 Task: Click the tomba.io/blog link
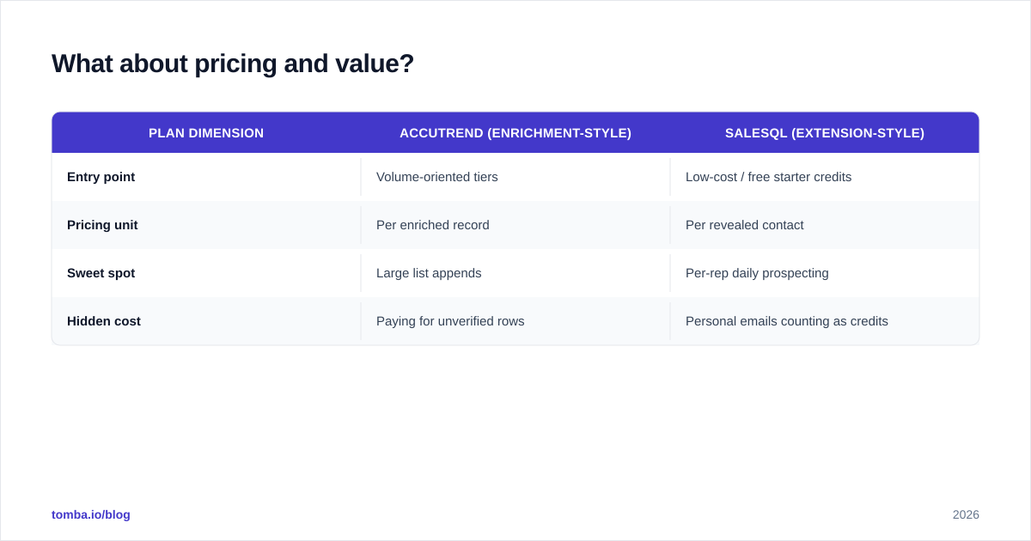[x=91, y=514]
